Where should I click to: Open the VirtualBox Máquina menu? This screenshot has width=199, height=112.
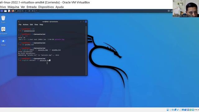tap(13, 7)
